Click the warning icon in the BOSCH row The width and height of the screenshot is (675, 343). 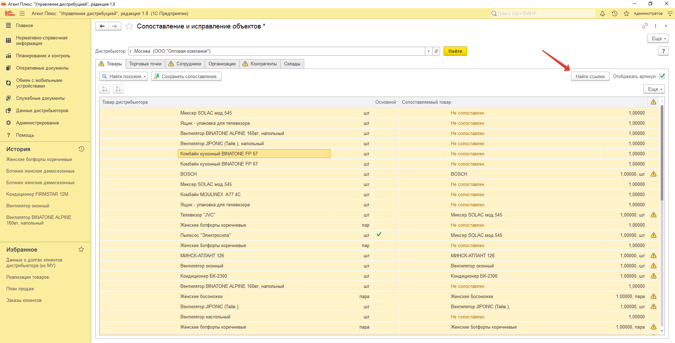pos(654,174)
